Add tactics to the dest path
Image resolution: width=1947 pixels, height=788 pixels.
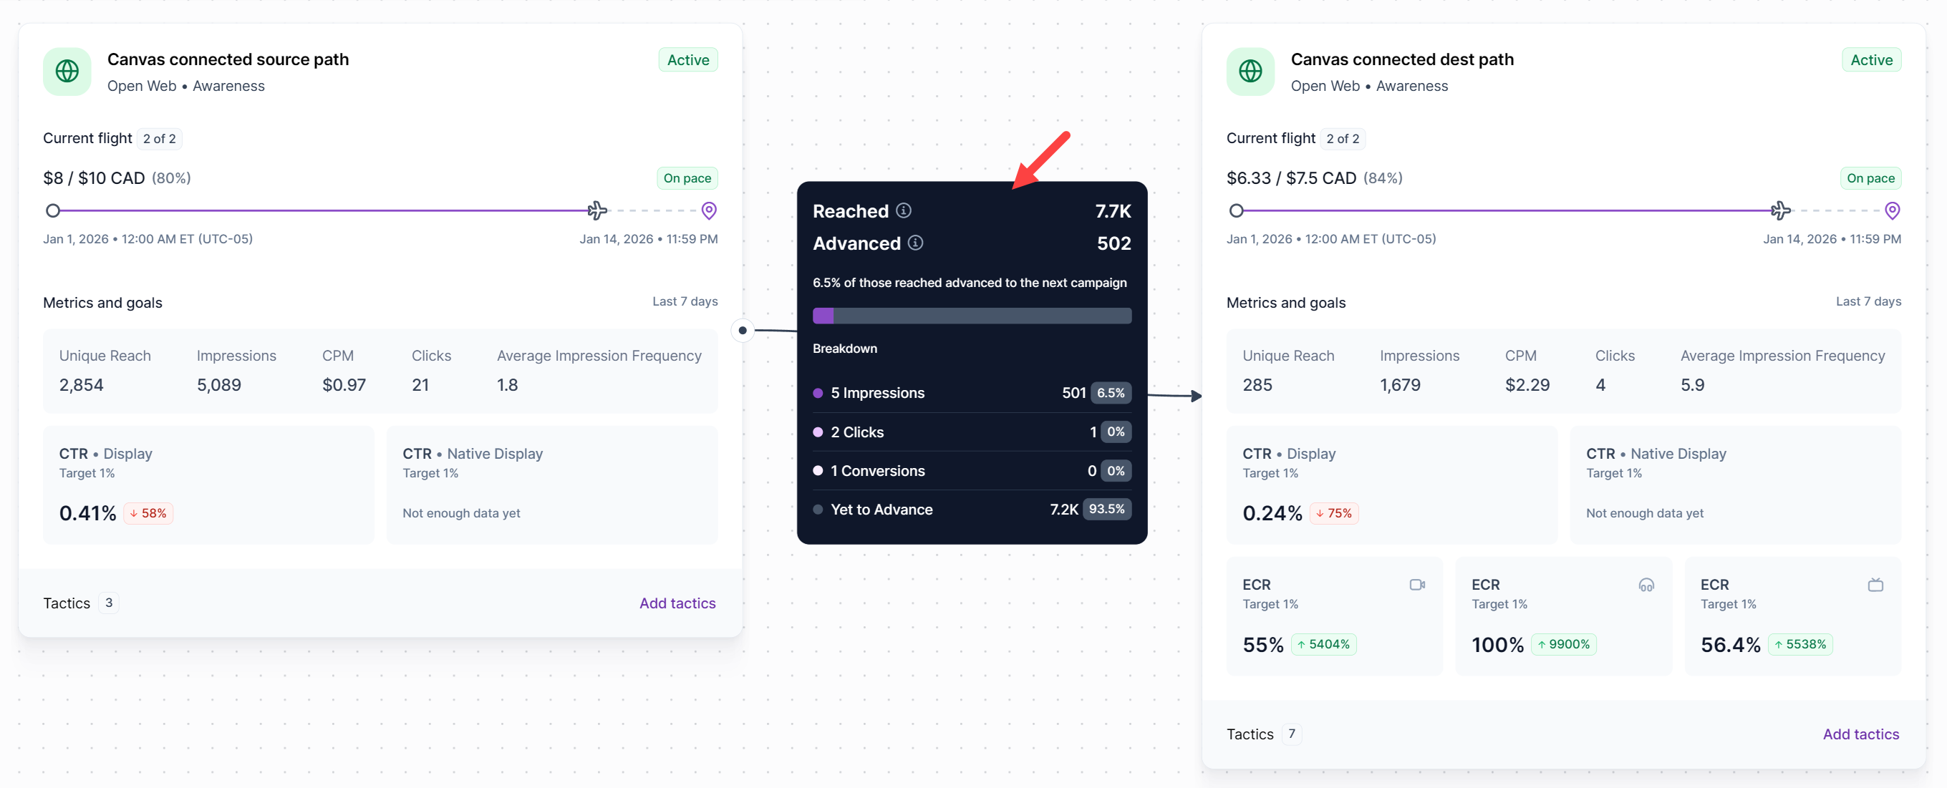1860,734
